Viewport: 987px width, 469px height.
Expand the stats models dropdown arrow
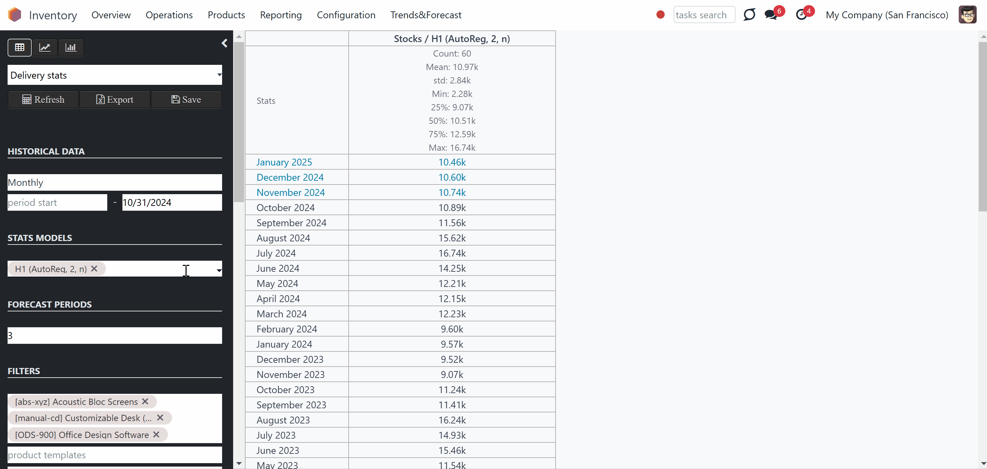click(219, 270)
